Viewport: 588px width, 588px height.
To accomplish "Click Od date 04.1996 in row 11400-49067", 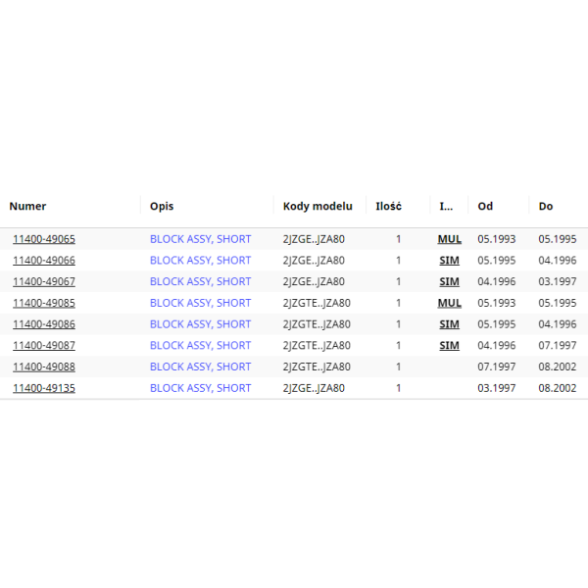I will pyautogui.click(x=497, y=281).
